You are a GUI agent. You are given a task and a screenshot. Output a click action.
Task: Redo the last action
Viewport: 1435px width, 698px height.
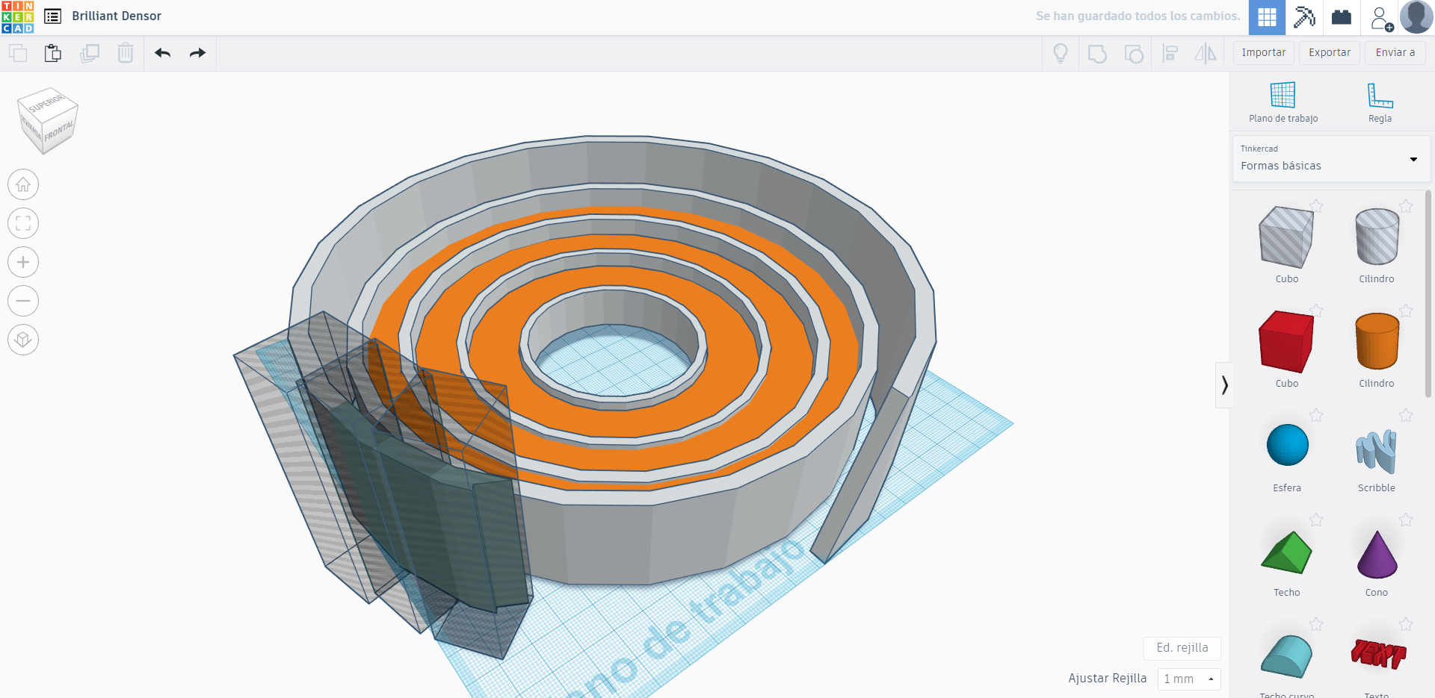(197, 53)
